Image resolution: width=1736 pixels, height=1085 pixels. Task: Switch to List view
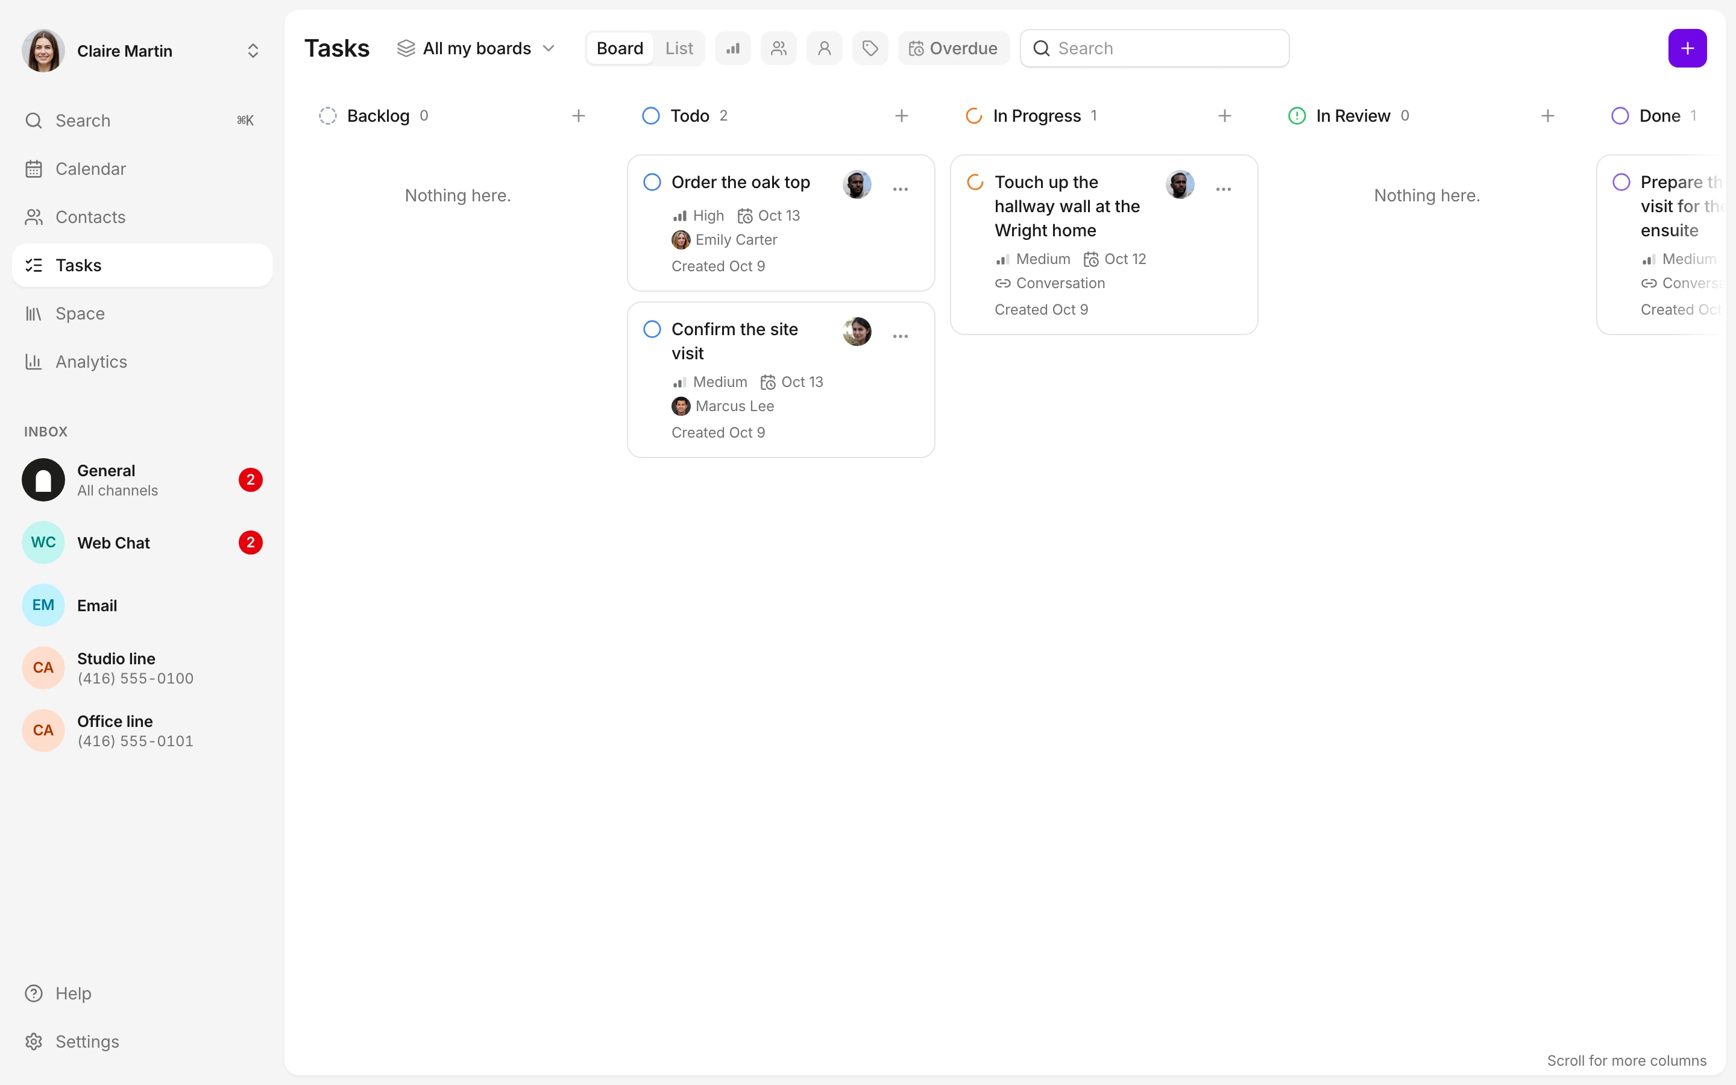click(x=679, y=48)
